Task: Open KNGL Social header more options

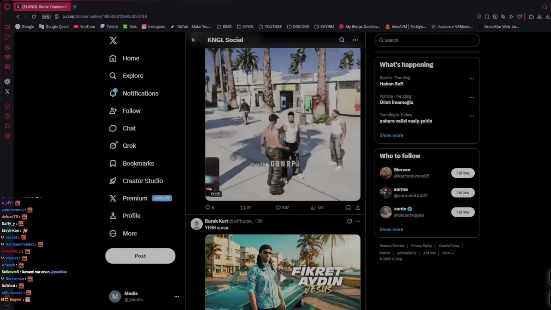Action: pos(355,40)
